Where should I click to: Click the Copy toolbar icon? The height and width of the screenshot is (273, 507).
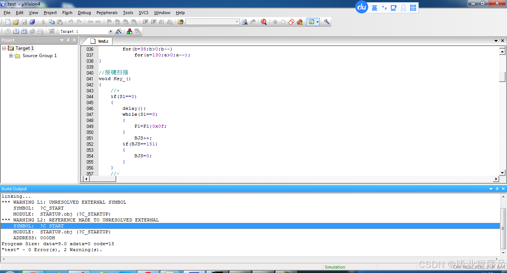tap(52, 22)
